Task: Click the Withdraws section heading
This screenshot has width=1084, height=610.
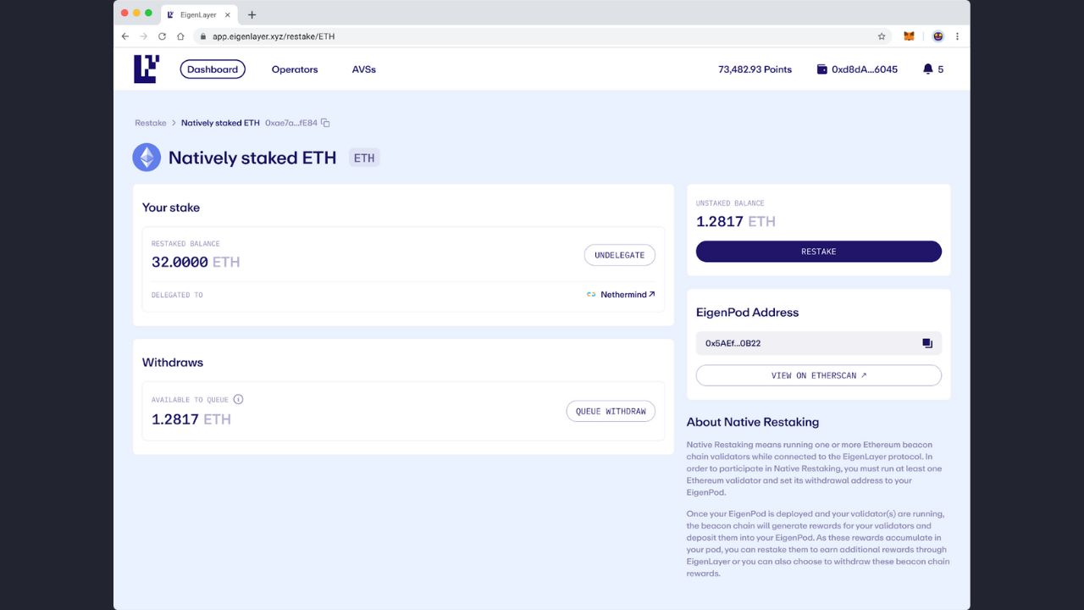Action: [173, 363]
